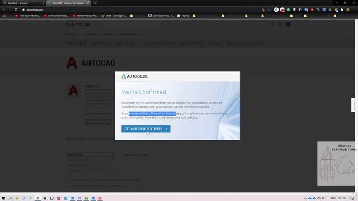Screen dimensions: 358x201
Task: Open the Windows Start menu
Action: (x=3, y=198)
